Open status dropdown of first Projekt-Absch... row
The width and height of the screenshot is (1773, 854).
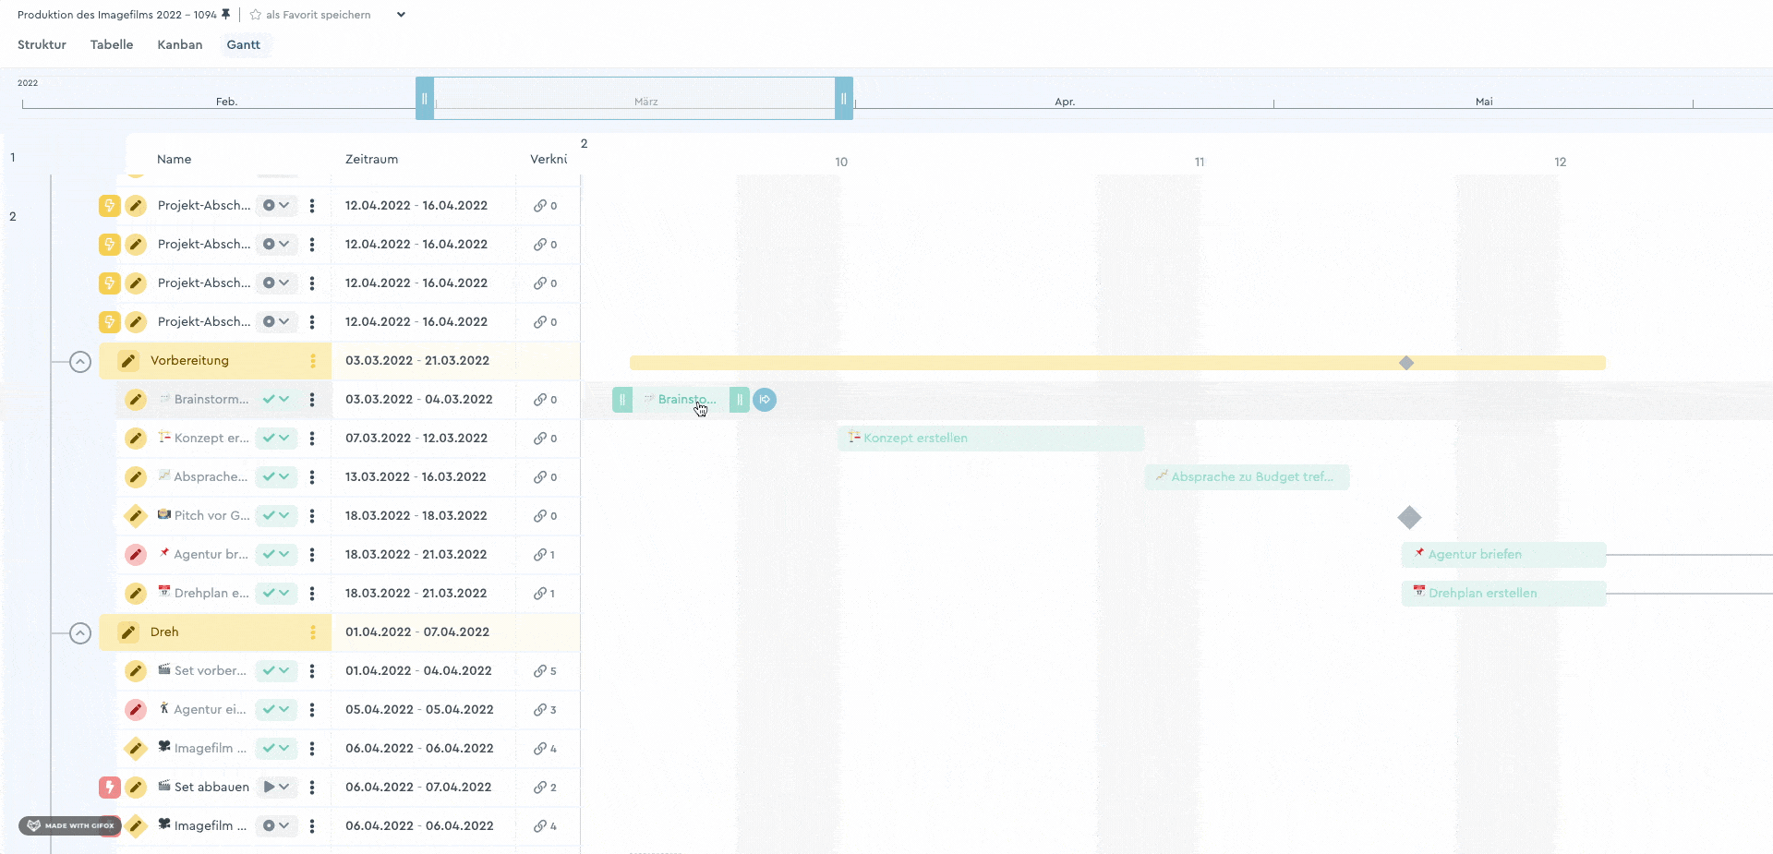[276, 206]
